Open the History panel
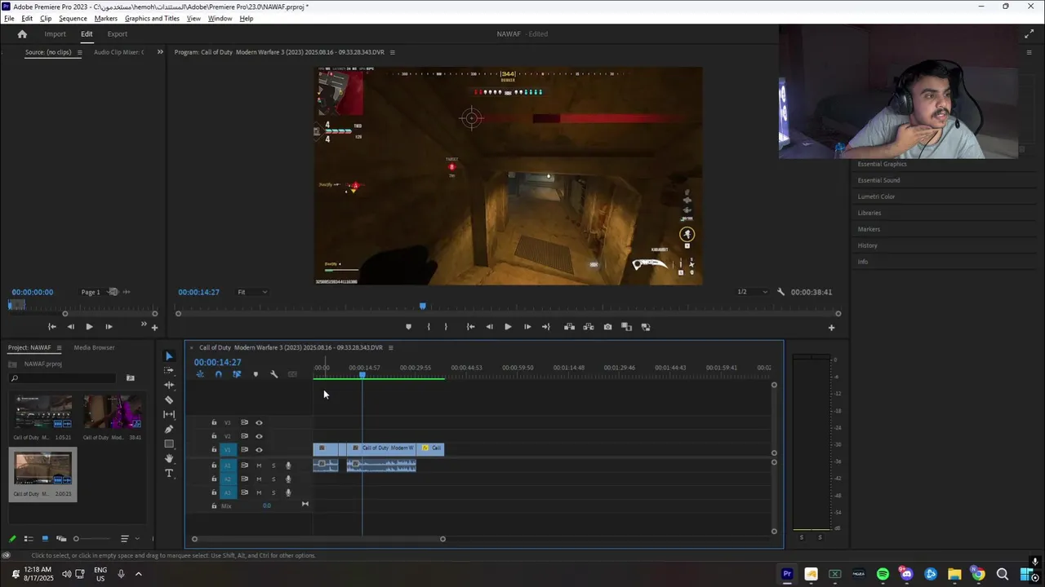1045x587 pixels. pyautogui.click(x=867, y=245)
